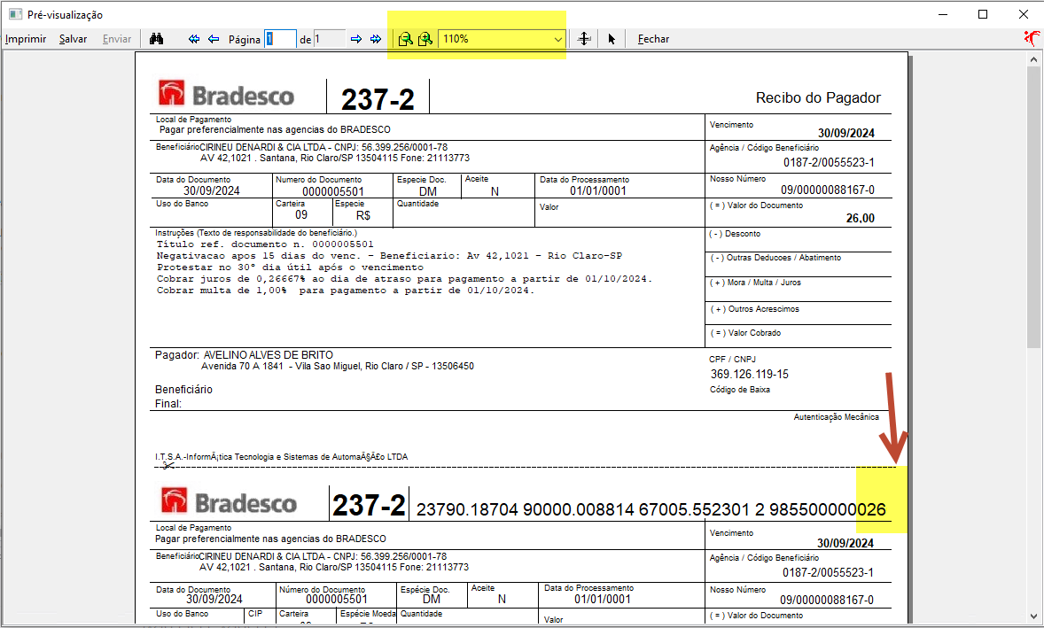The image size is (1044, 628).
Task: Focus the current page number field
Action: [x=280, y=39]
